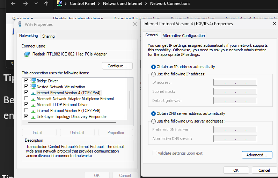The width and height of the screenshot is (278, 178).
Task: Open the Sharing tab
Action: (x=48, y=36)
